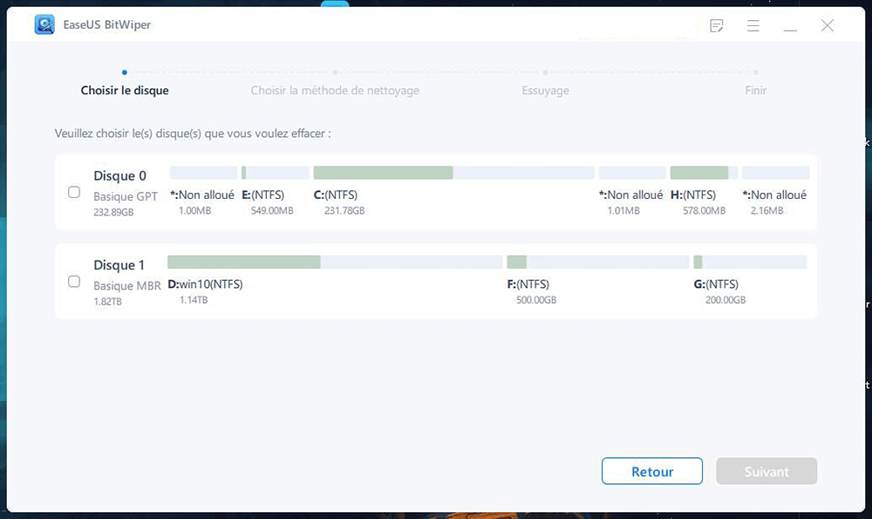Select the C: (NTFS) partition usage bar

(453, 173)
